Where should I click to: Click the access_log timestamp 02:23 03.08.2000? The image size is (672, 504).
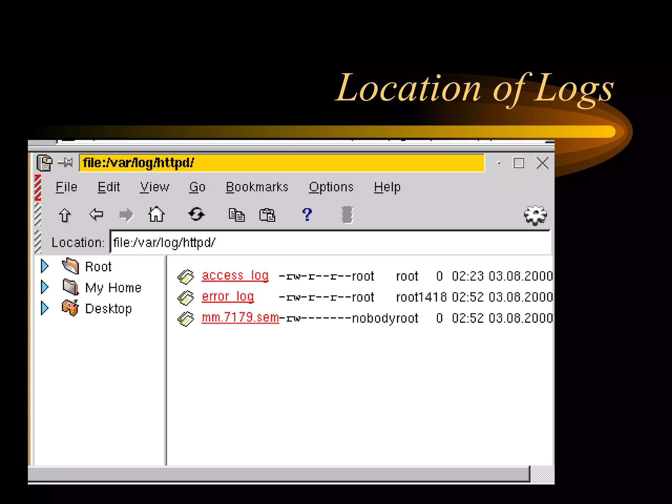click(x=502, y=276)
